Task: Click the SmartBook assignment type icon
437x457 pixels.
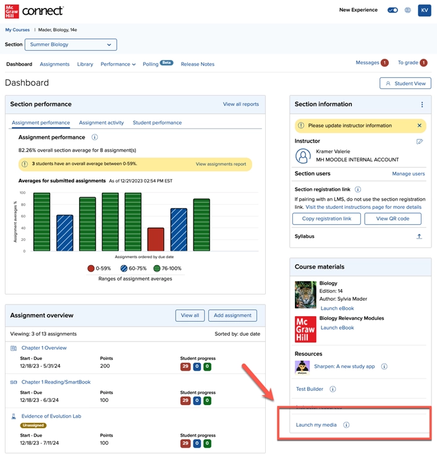Action: coord(14,382)
